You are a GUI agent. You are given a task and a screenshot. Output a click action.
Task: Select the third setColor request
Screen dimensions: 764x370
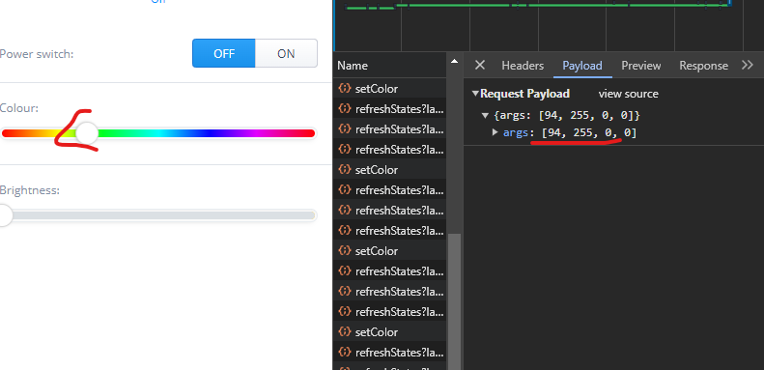(389, 250)
